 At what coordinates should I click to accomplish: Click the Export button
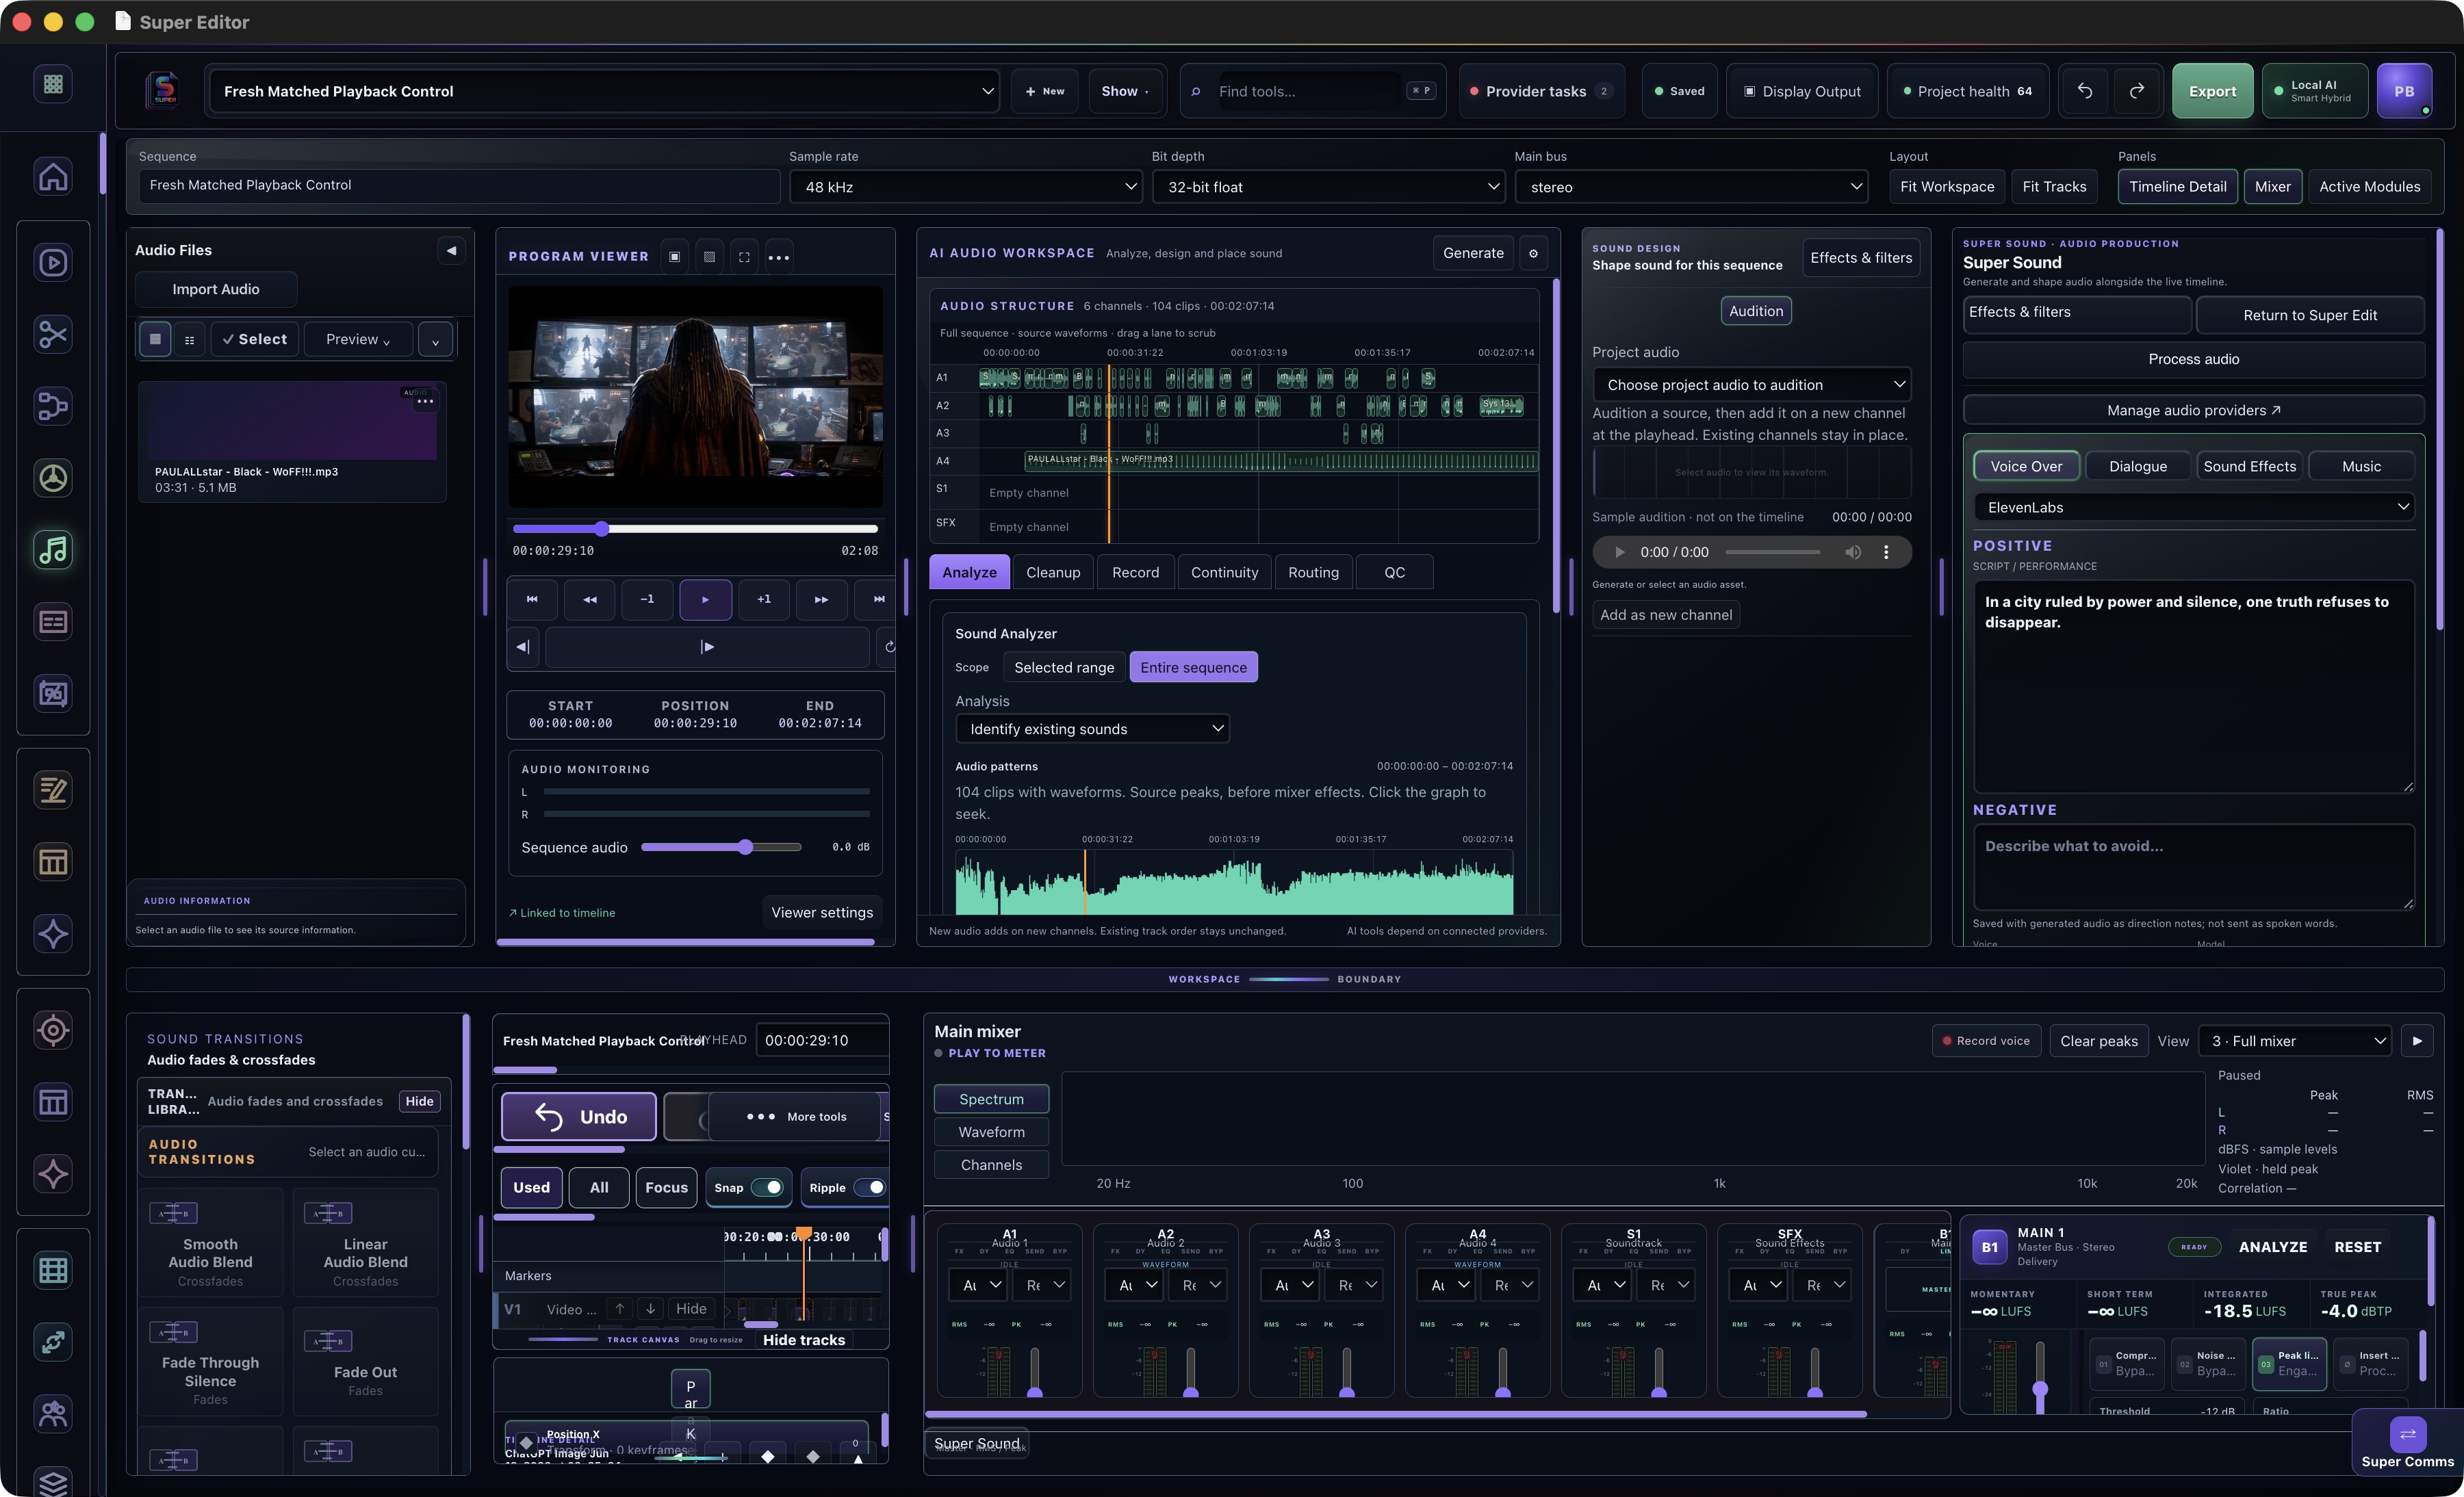[x=2212, y=91]
